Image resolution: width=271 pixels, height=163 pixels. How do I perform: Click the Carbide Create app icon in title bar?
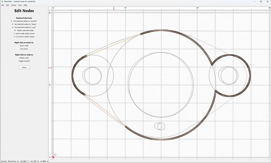pos(2,2)
